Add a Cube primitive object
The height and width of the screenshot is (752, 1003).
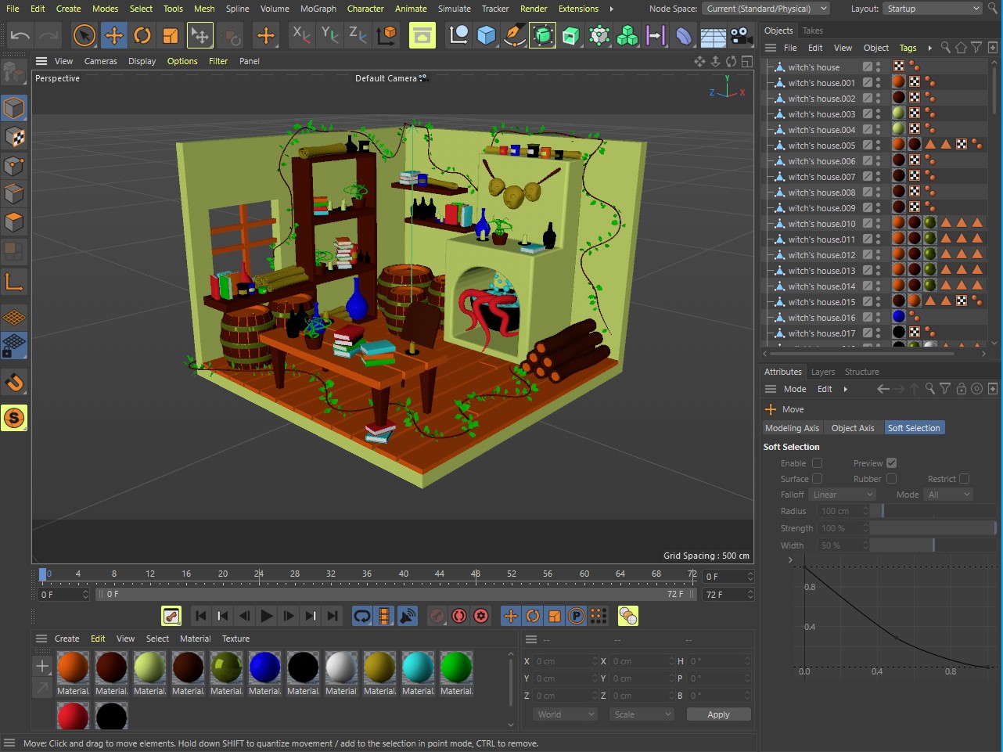[x=487, y=35]
